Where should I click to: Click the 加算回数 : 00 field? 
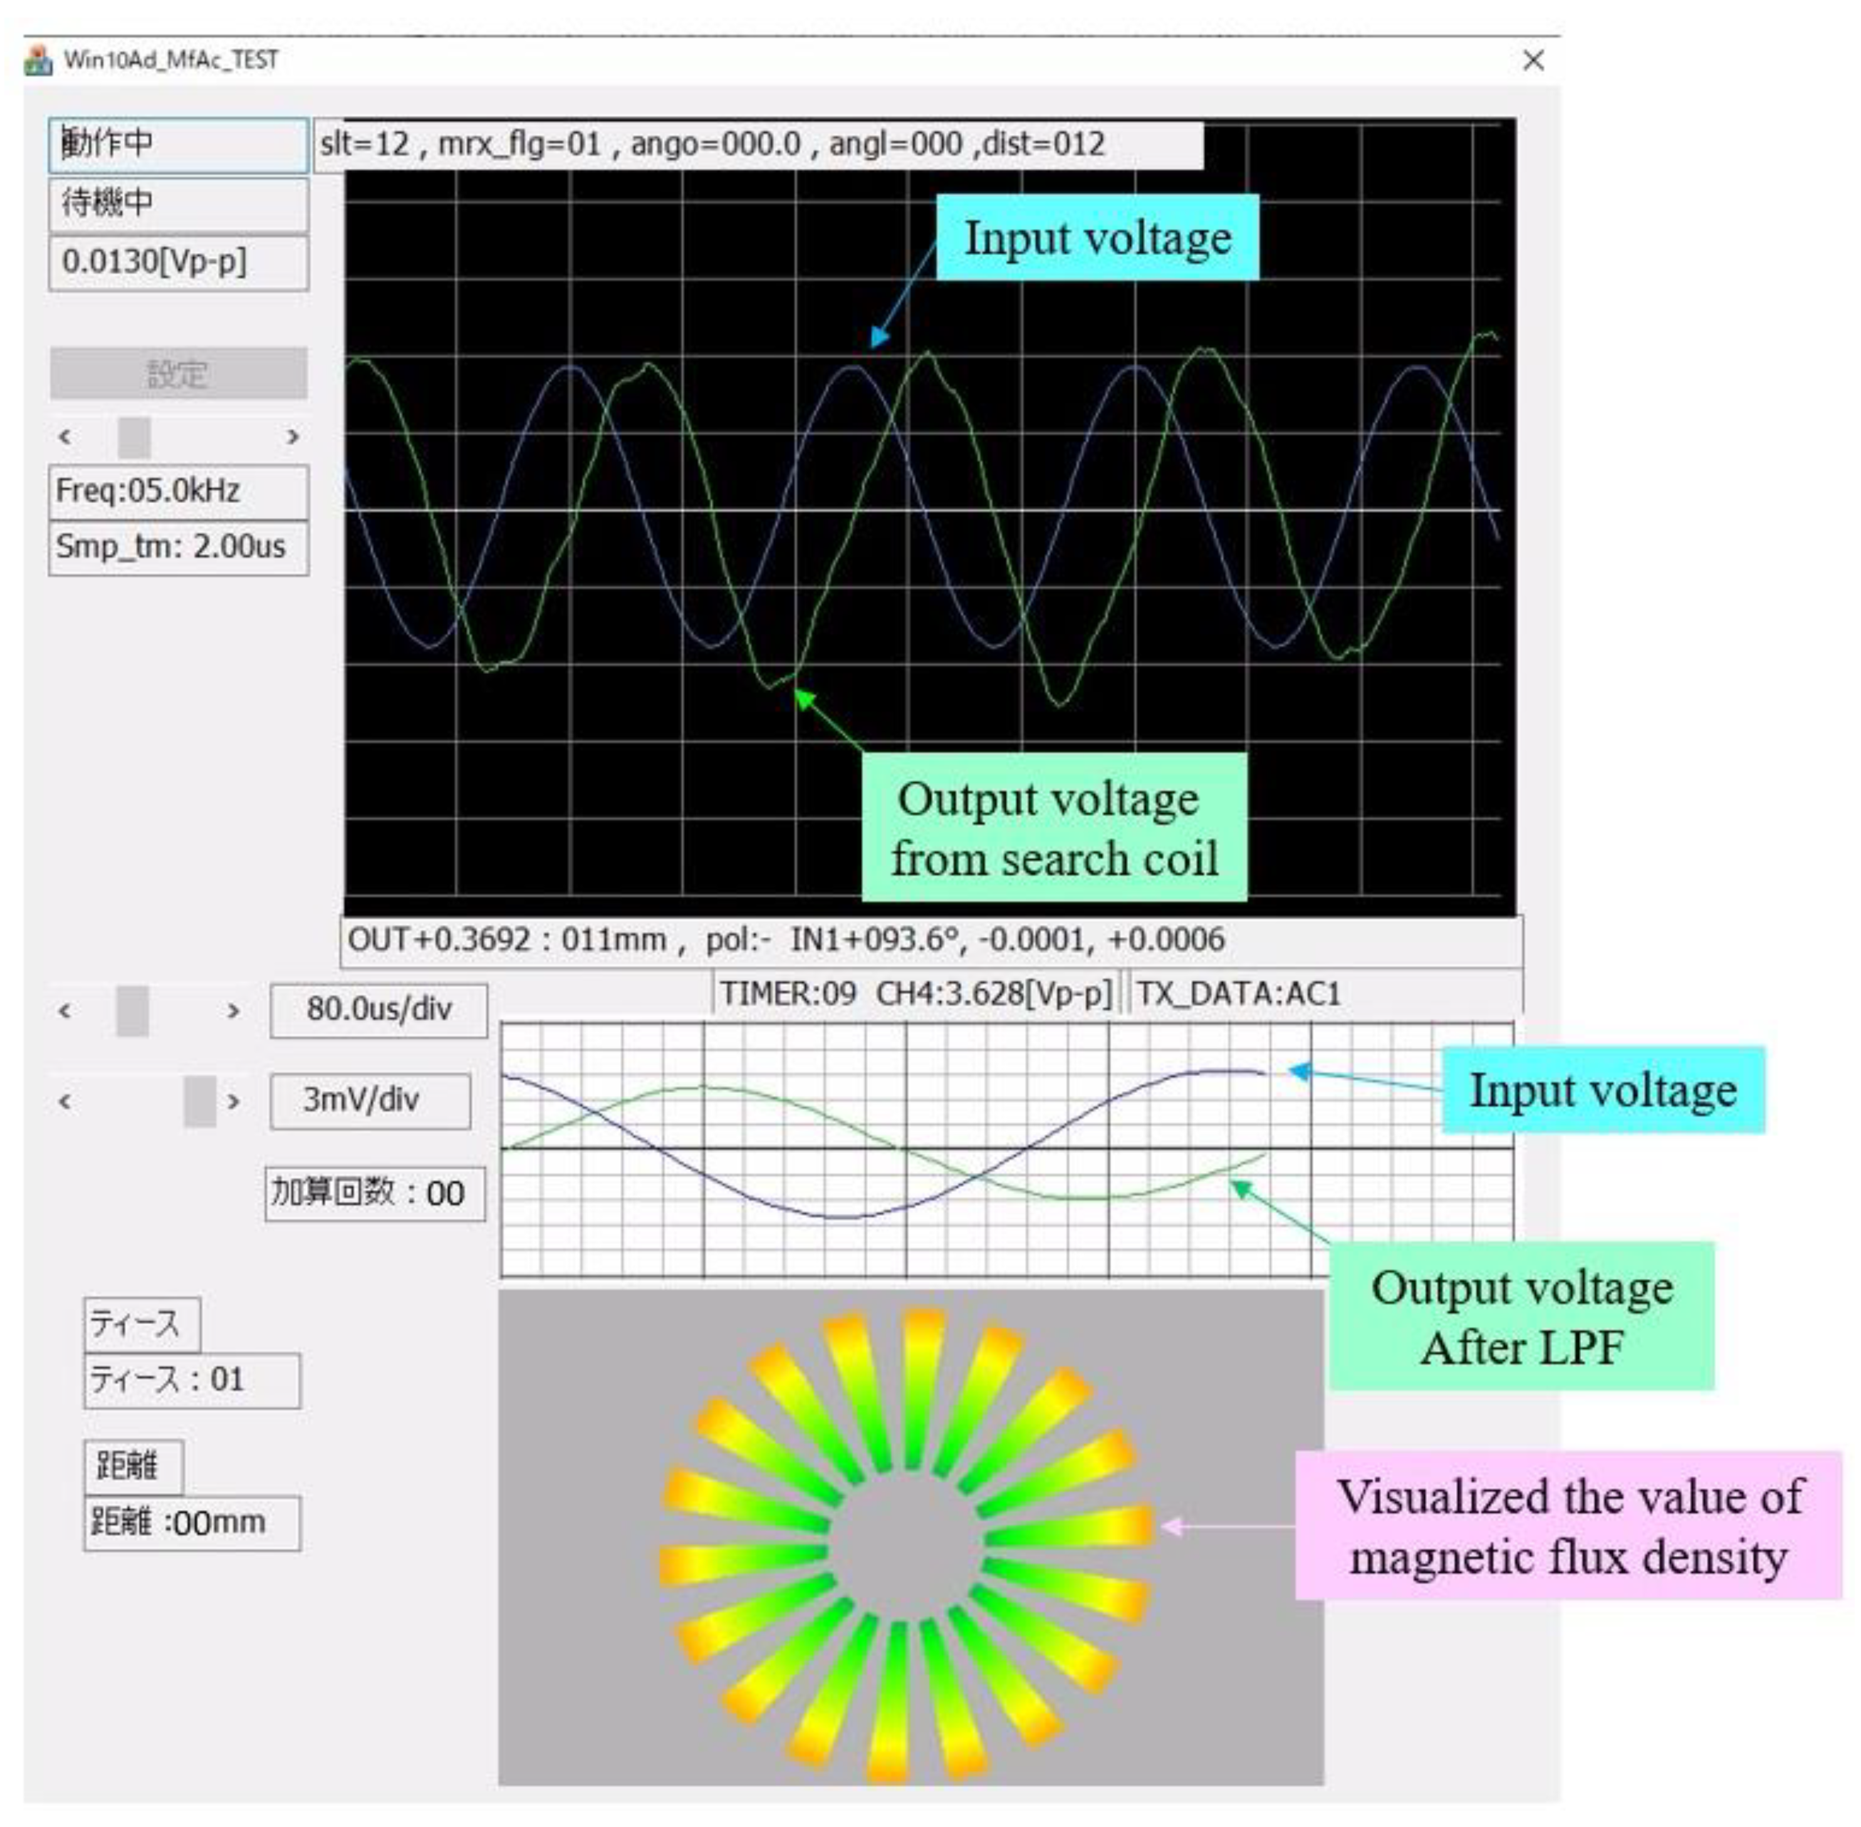tap(374, 1193)
